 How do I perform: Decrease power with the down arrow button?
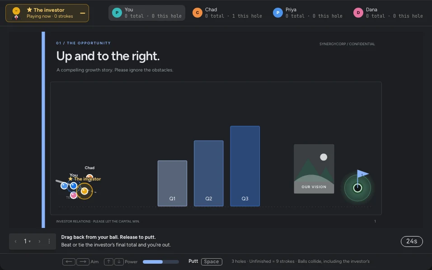119,261
